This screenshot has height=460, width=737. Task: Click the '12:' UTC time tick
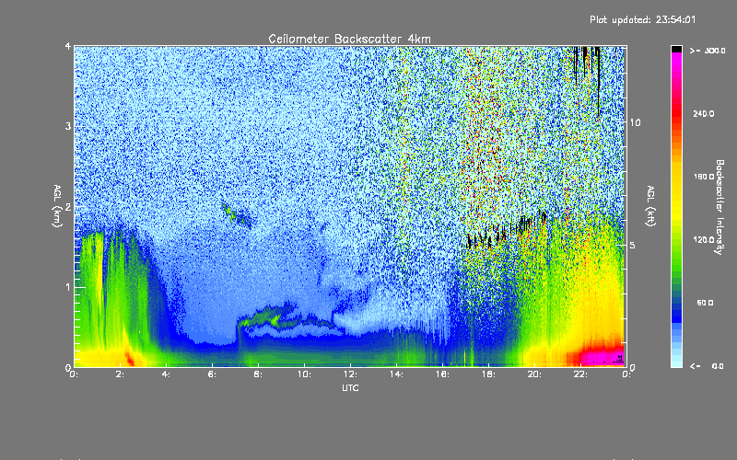click(x=350, y=374)
